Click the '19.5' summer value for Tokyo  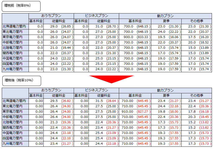(162, 37)
